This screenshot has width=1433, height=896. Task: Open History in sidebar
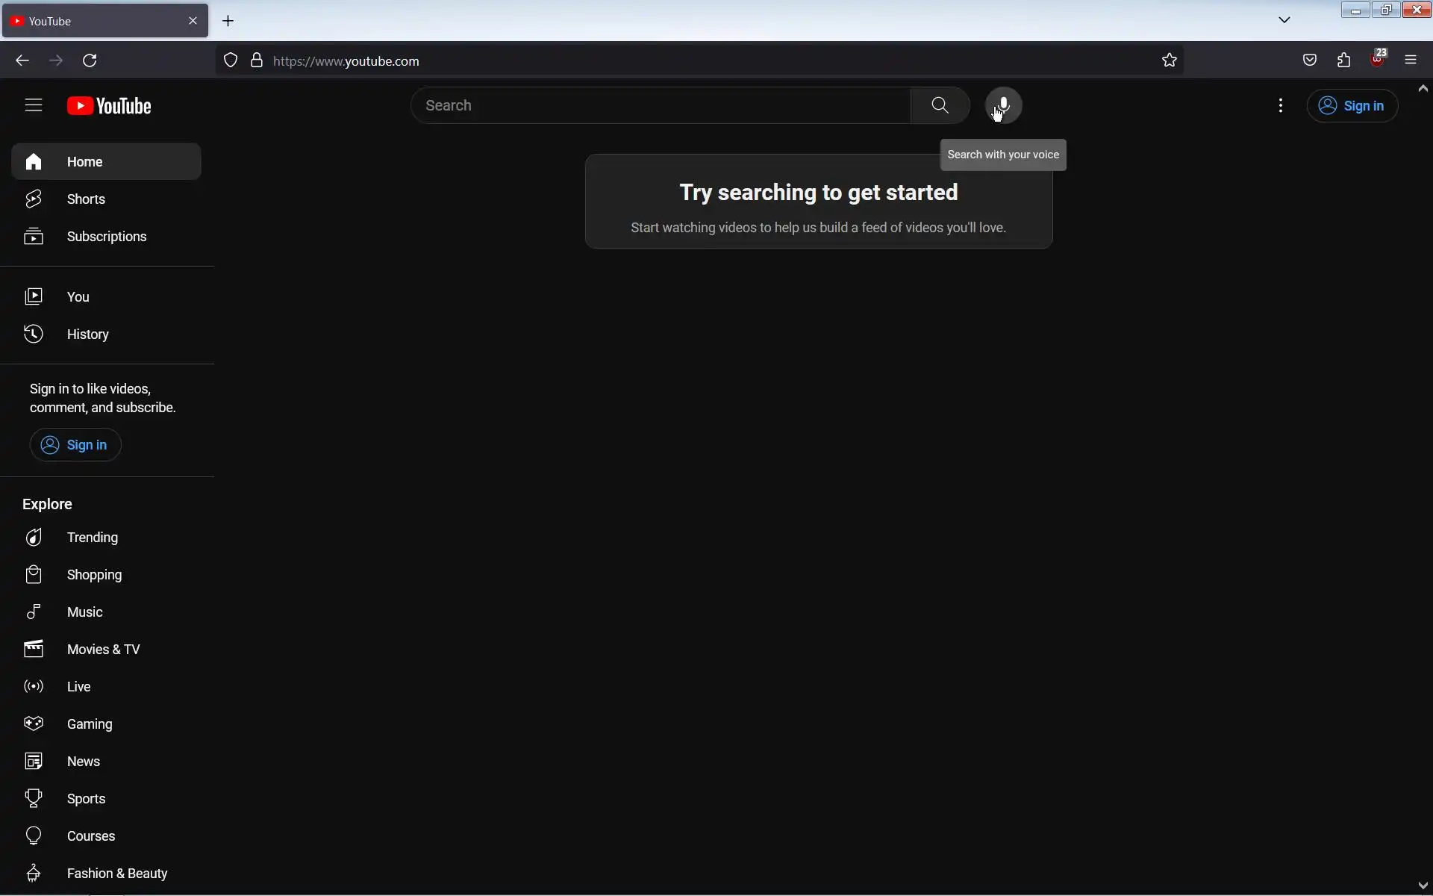click(87, 335)
